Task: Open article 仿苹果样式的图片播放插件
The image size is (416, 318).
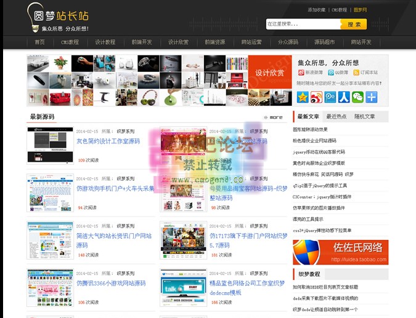Action: [319, 208]
